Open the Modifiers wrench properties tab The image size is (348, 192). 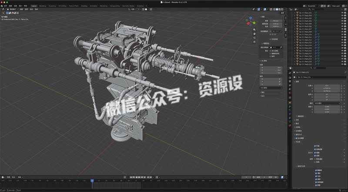pos(290,106)
